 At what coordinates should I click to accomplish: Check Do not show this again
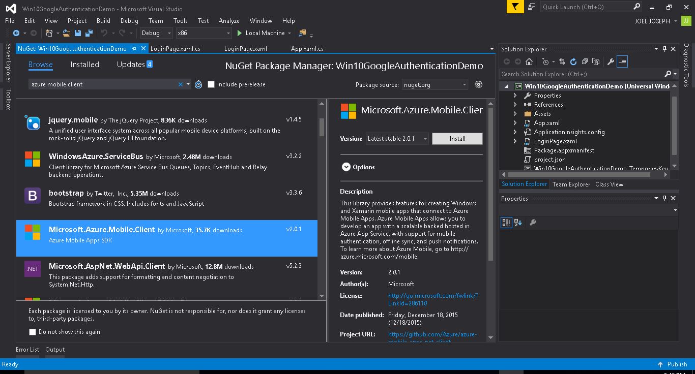[x=33, y=332]
